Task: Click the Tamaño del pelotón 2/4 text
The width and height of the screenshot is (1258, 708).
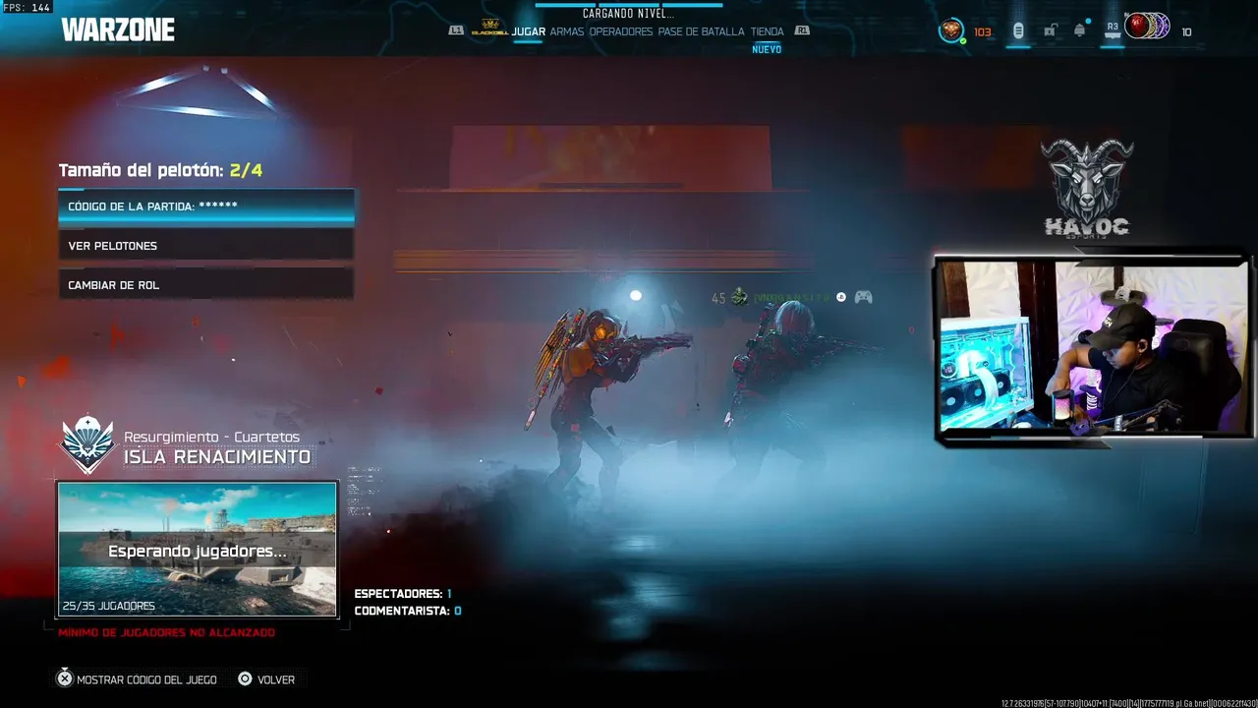Action: click(160, 170)
